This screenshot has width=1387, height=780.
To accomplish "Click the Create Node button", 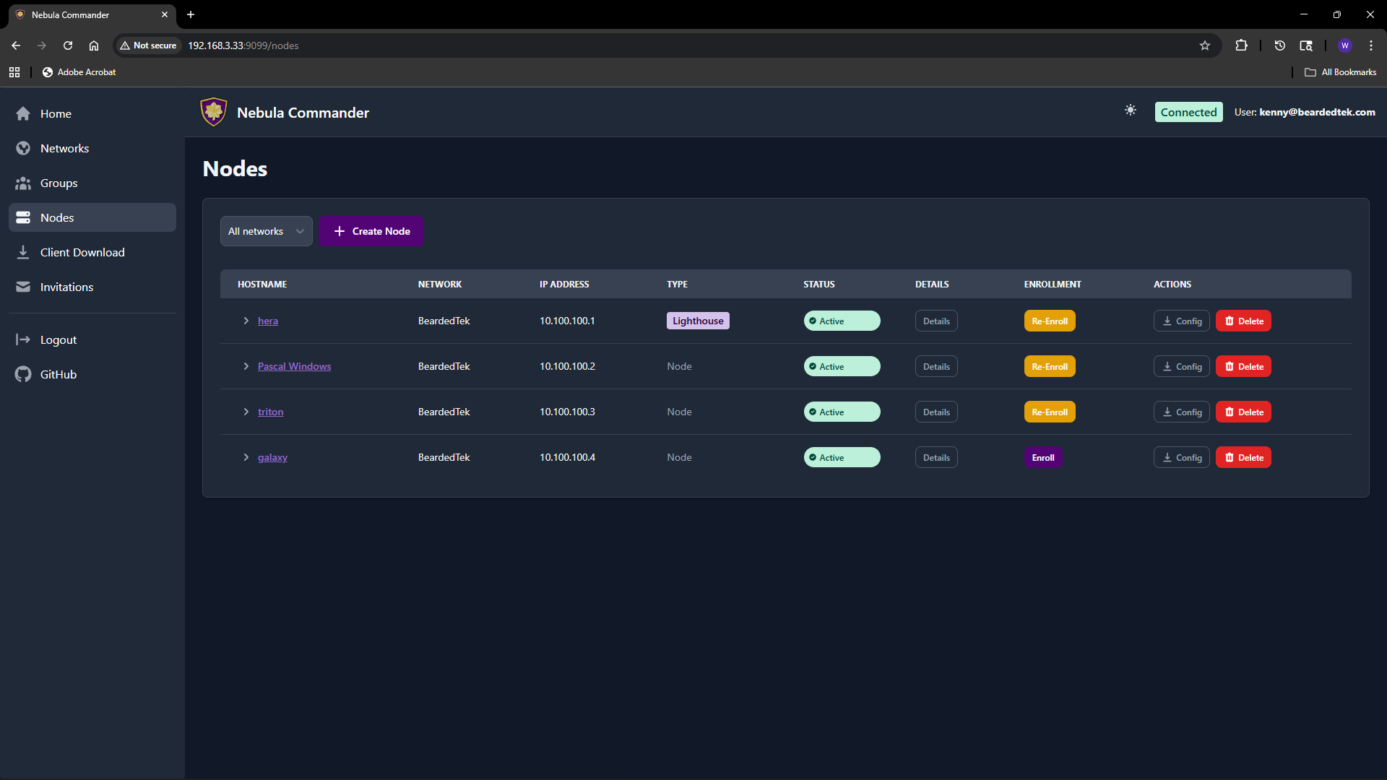I will [371, 231].
